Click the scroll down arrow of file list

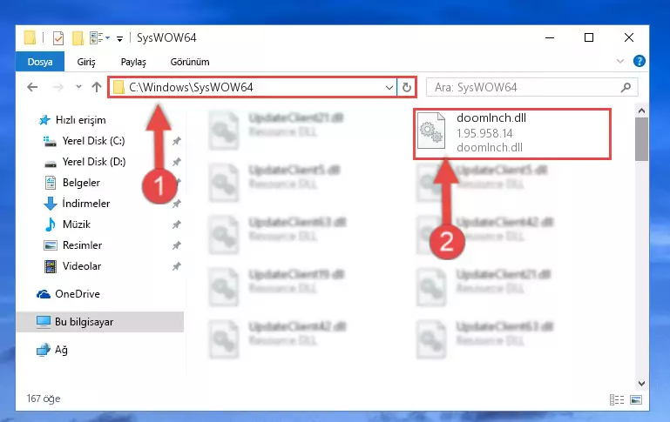641,384
